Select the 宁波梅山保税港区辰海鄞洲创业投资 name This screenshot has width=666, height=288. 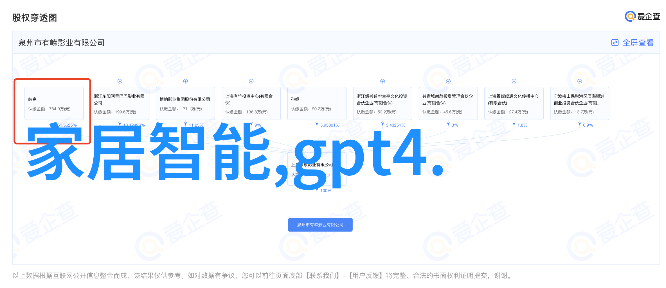coord(579,100)
